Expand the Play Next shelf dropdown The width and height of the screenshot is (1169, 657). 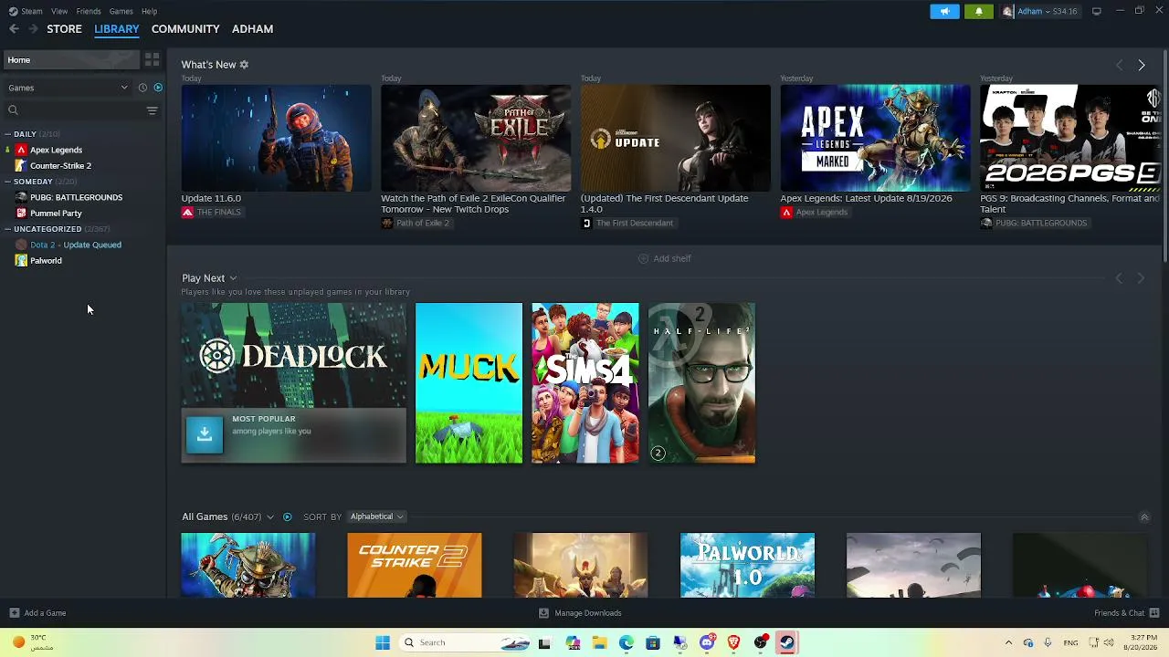pyautogui.click(x=233, y=278)
